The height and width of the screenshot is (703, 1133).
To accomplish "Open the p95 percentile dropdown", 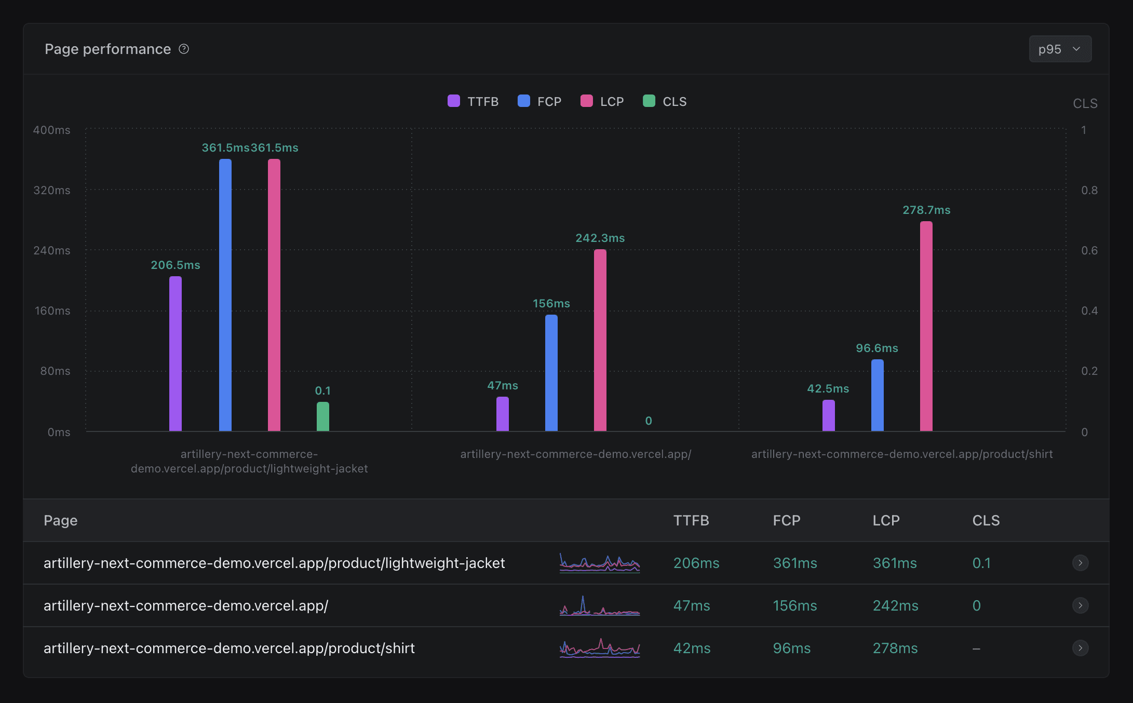I will (1060, 49).
